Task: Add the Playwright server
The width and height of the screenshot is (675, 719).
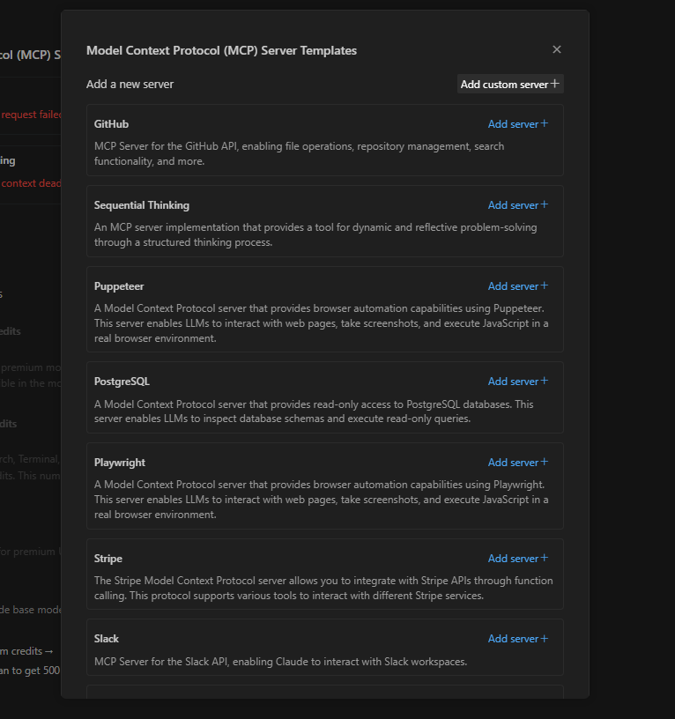Action: click(518, 463)
